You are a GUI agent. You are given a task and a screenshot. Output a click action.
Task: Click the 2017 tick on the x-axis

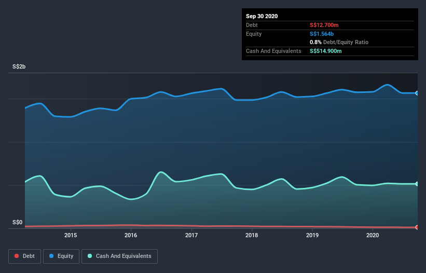[191, 236]
